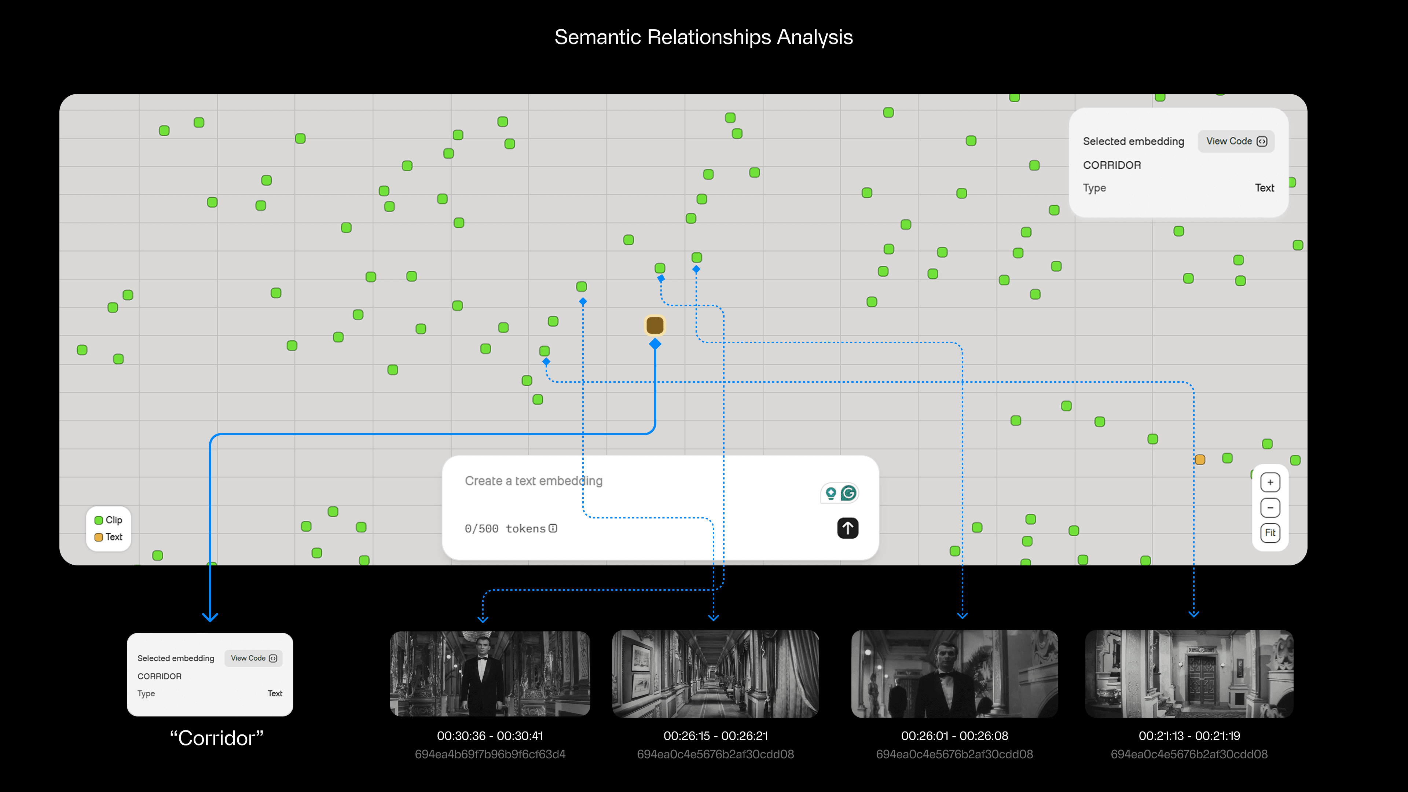Open the clip thumbnail 00:30:36 - 00:30:41
The width and height of the screenshot is (1408, 792).
pos(490,674)
